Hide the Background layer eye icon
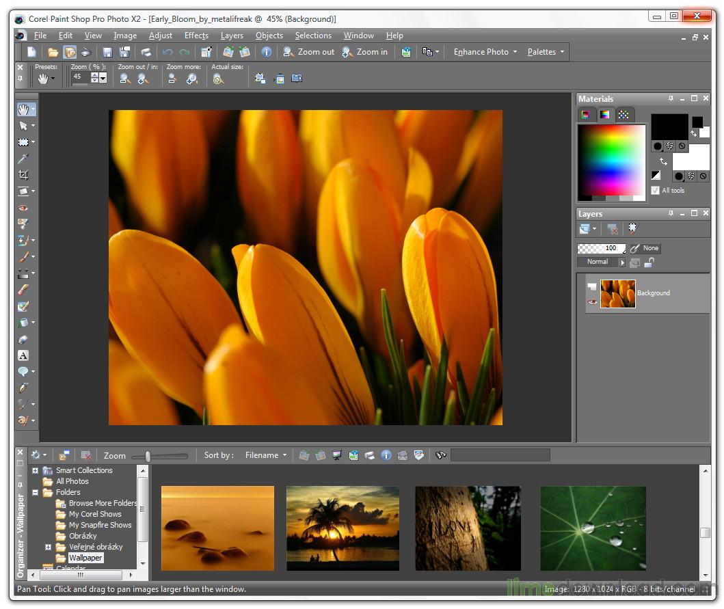 [592, 302]
